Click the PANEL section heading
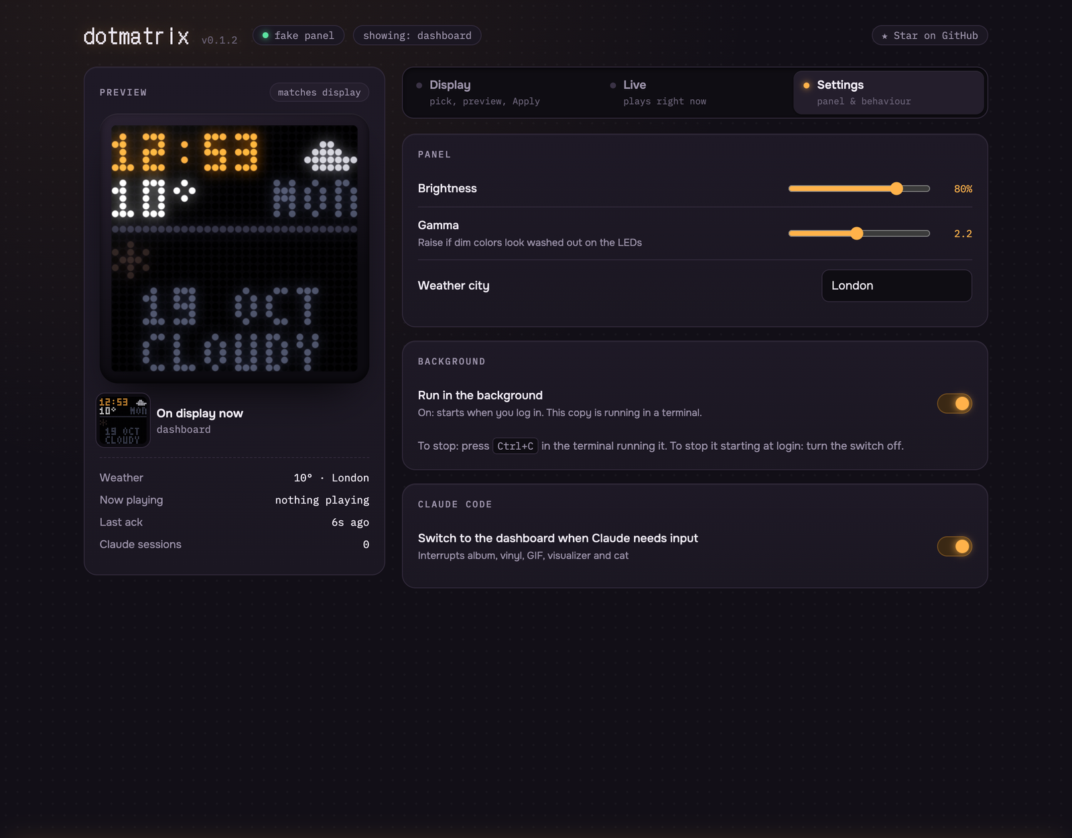This screenshot has height=838, width=1072. 434,154
